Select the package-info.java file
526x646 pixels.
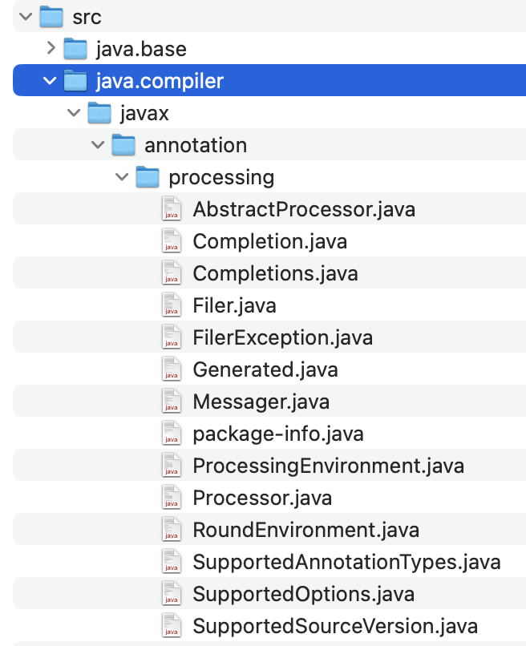(x=277, y=434)
